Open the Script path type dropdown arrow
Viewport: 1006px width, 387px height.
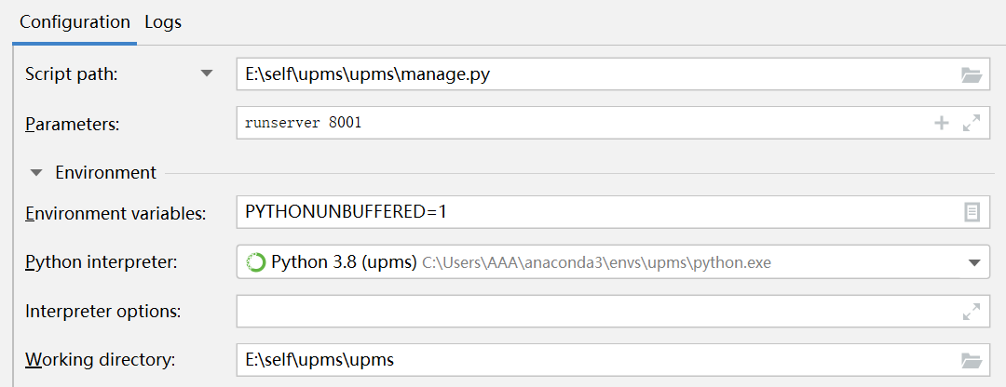click(207, 74)
